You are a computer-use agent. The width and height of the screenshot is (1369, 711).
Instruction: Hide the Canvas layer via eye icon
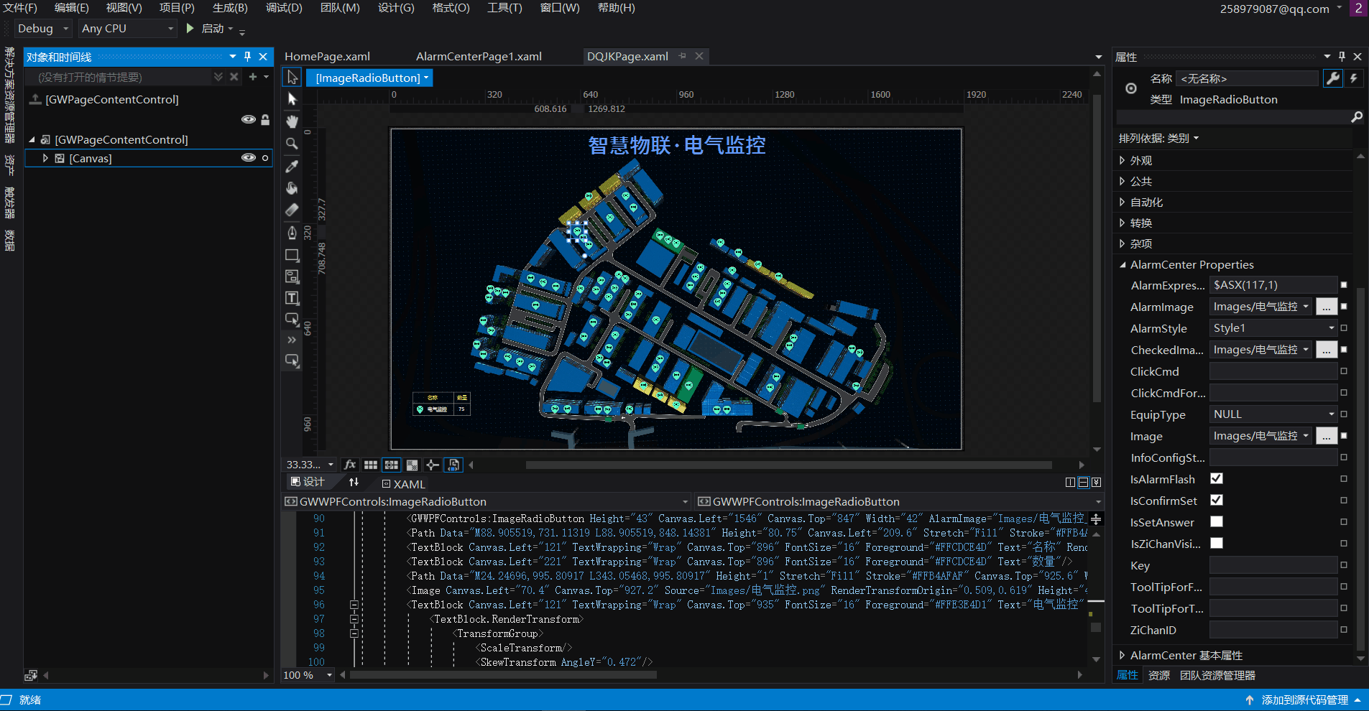249,158
